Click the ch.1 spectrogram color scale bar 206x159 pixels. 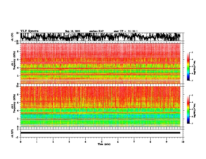click(x=188, y=67)
